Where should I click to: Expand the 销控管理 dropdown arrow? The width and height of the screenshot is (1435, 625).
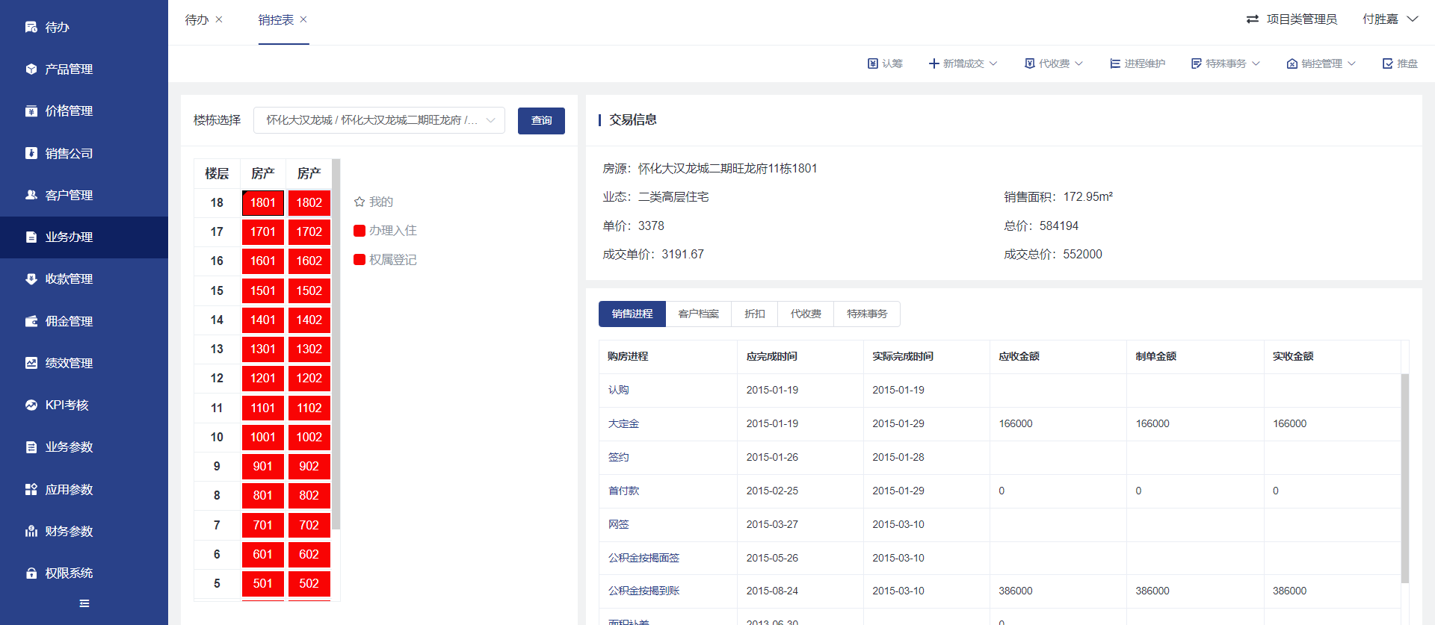(x=1351, y=63)
